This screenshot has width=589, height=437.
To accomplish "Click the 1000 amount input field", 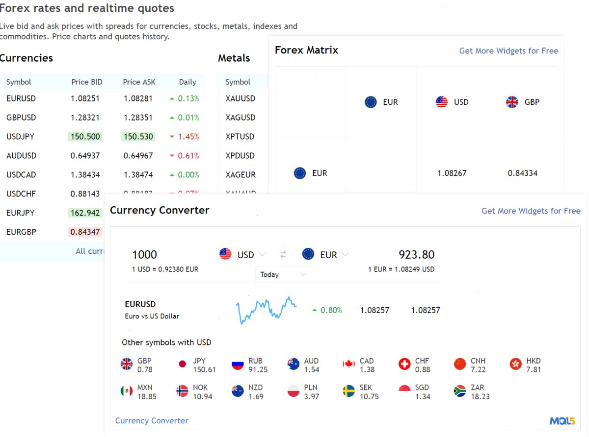I will click(x=167, y=255).
